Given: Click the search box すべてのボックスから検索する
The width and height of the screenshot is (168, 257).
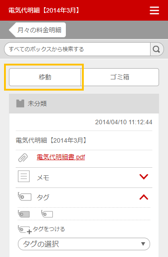Looking at the screenshot, I should tap(77, 49).
